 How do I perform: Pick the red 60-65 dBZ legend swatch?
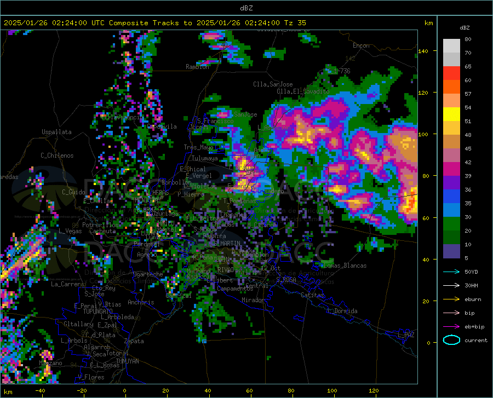[451, 73]
